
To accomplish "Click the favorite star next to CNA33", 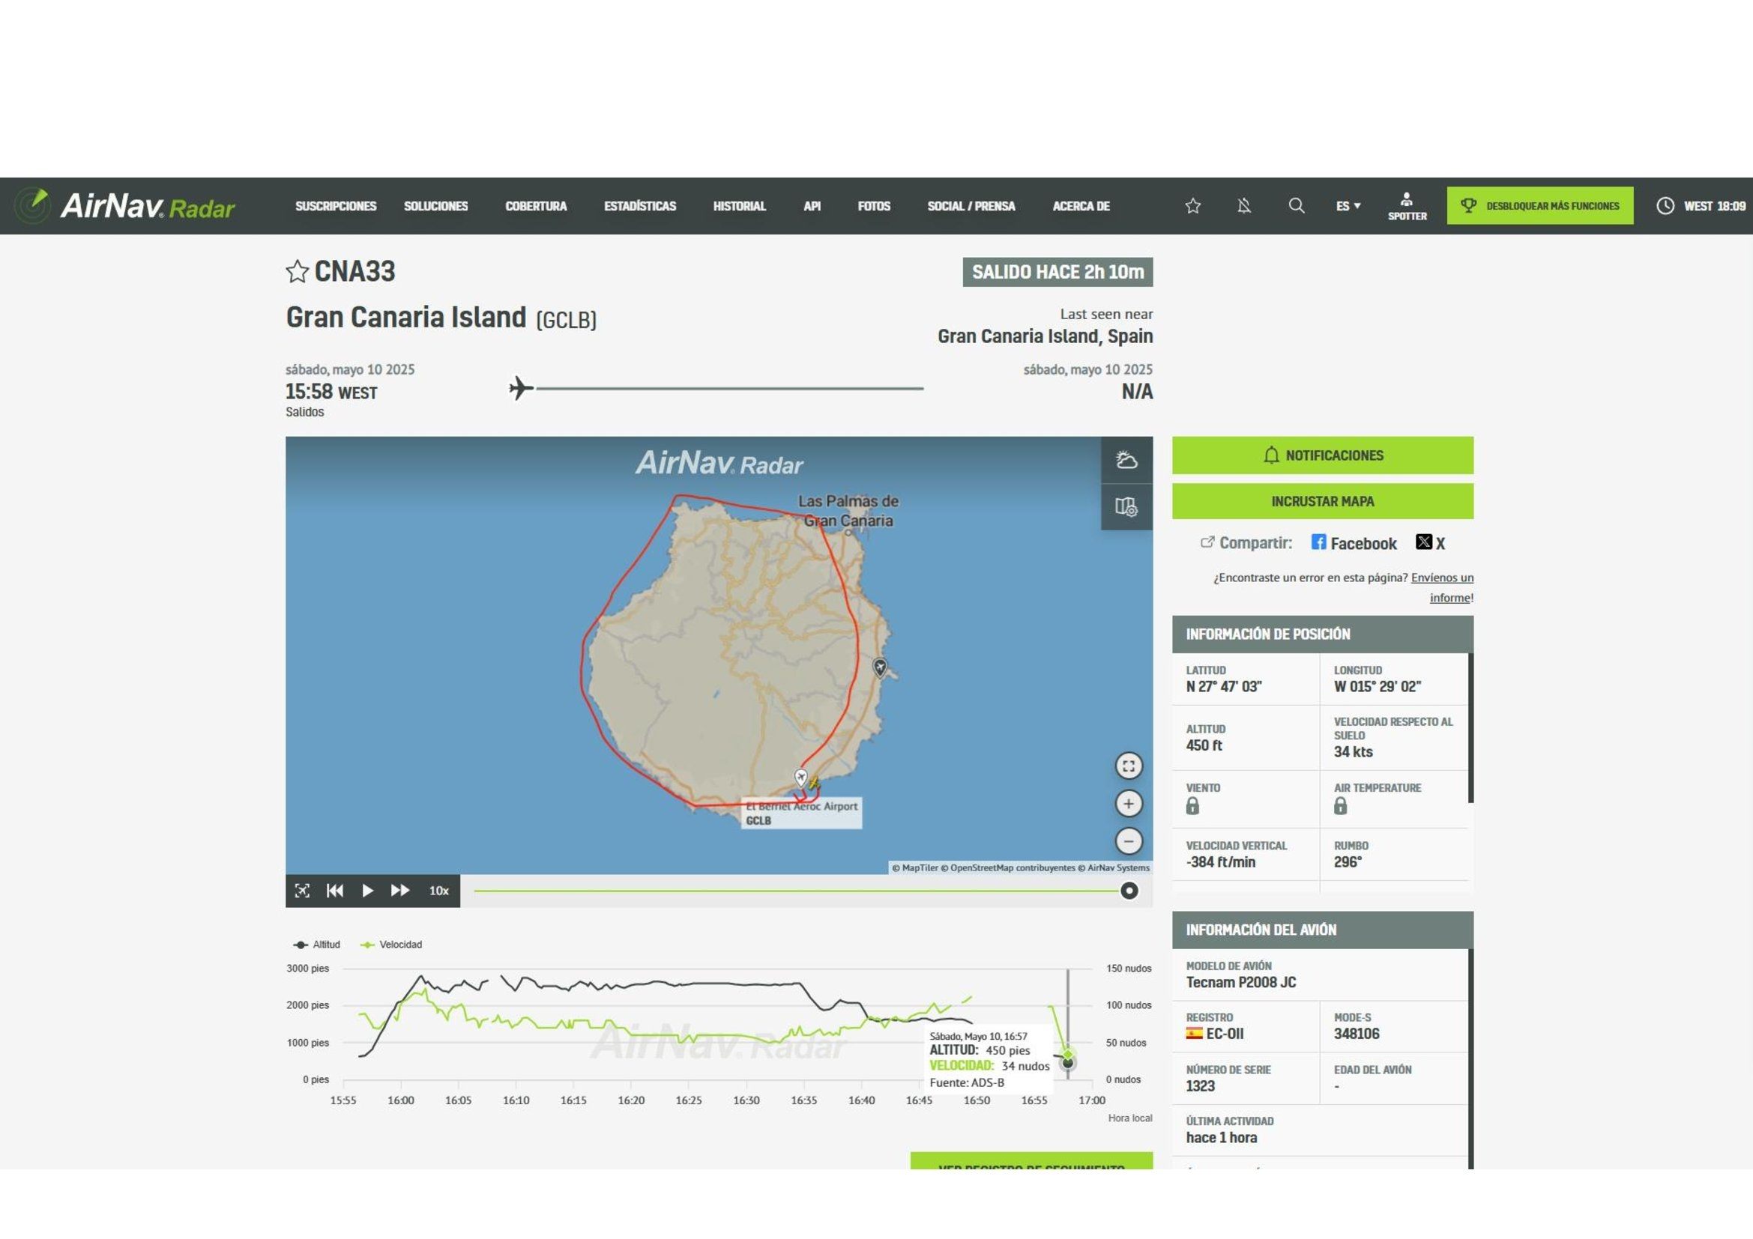I will (x=296, y=272).
